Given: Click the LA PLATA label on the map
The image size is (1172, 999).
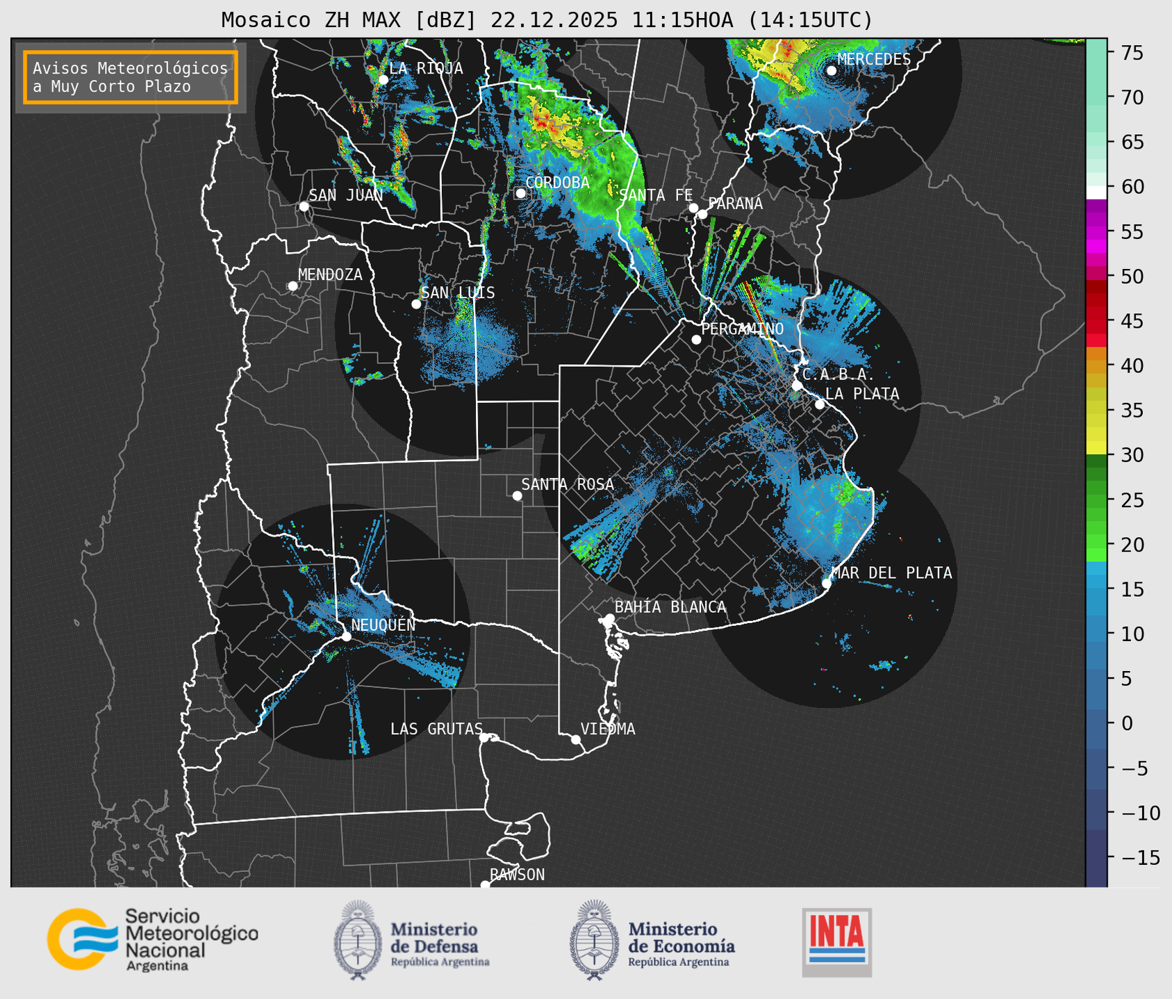Looking at the screenshot, I should tap(862, 393).
